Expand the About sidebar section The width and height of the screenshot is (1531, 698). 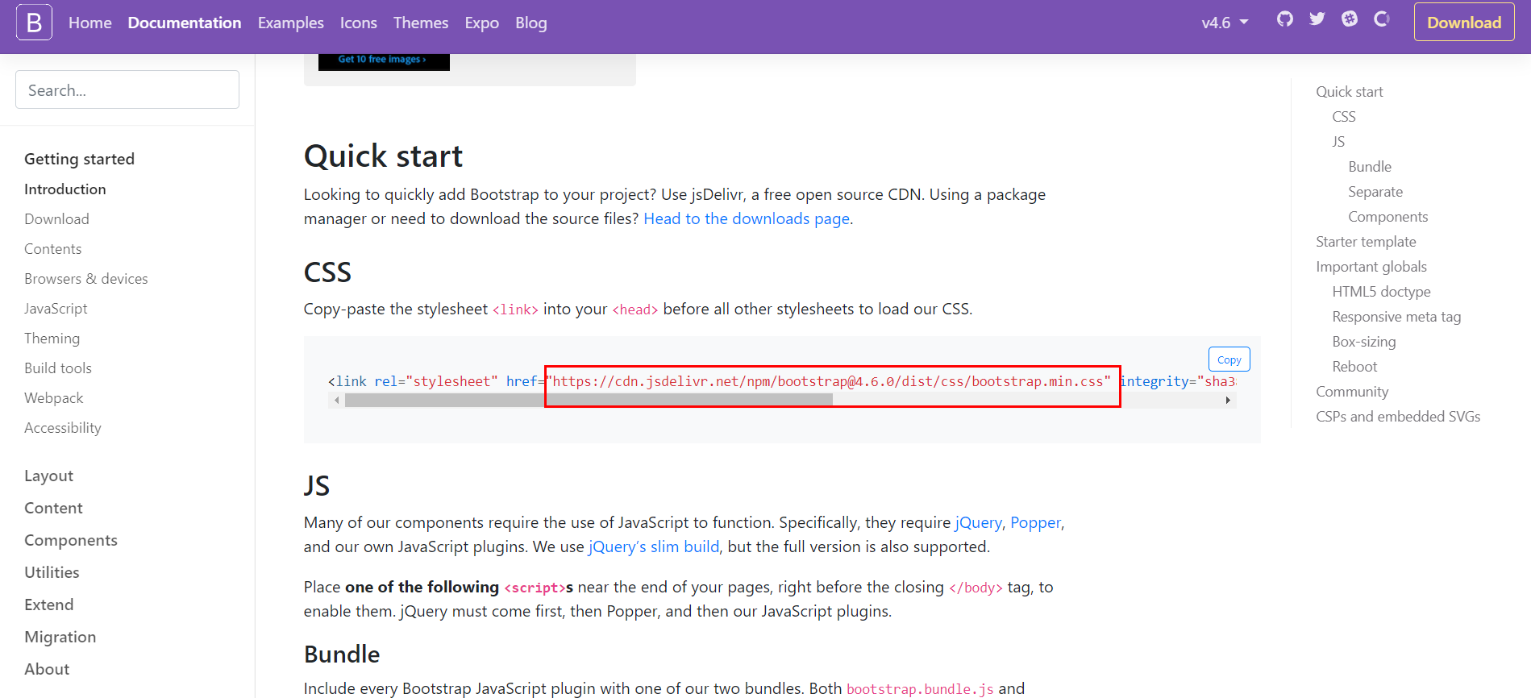[47, 669]
